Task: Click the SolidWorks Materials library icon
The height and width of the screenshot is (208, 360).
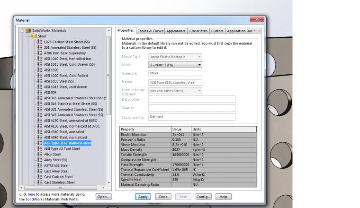Action: [x=28, y=30]
